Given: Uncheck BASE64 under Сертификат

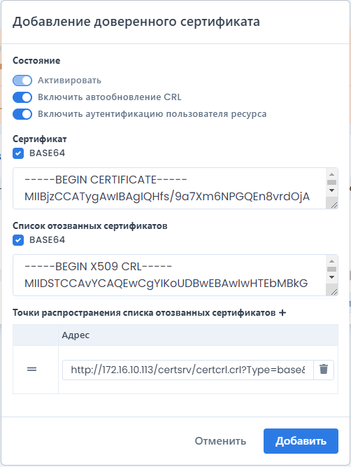Looking at the screenshot, I should (x=18, y=153).
